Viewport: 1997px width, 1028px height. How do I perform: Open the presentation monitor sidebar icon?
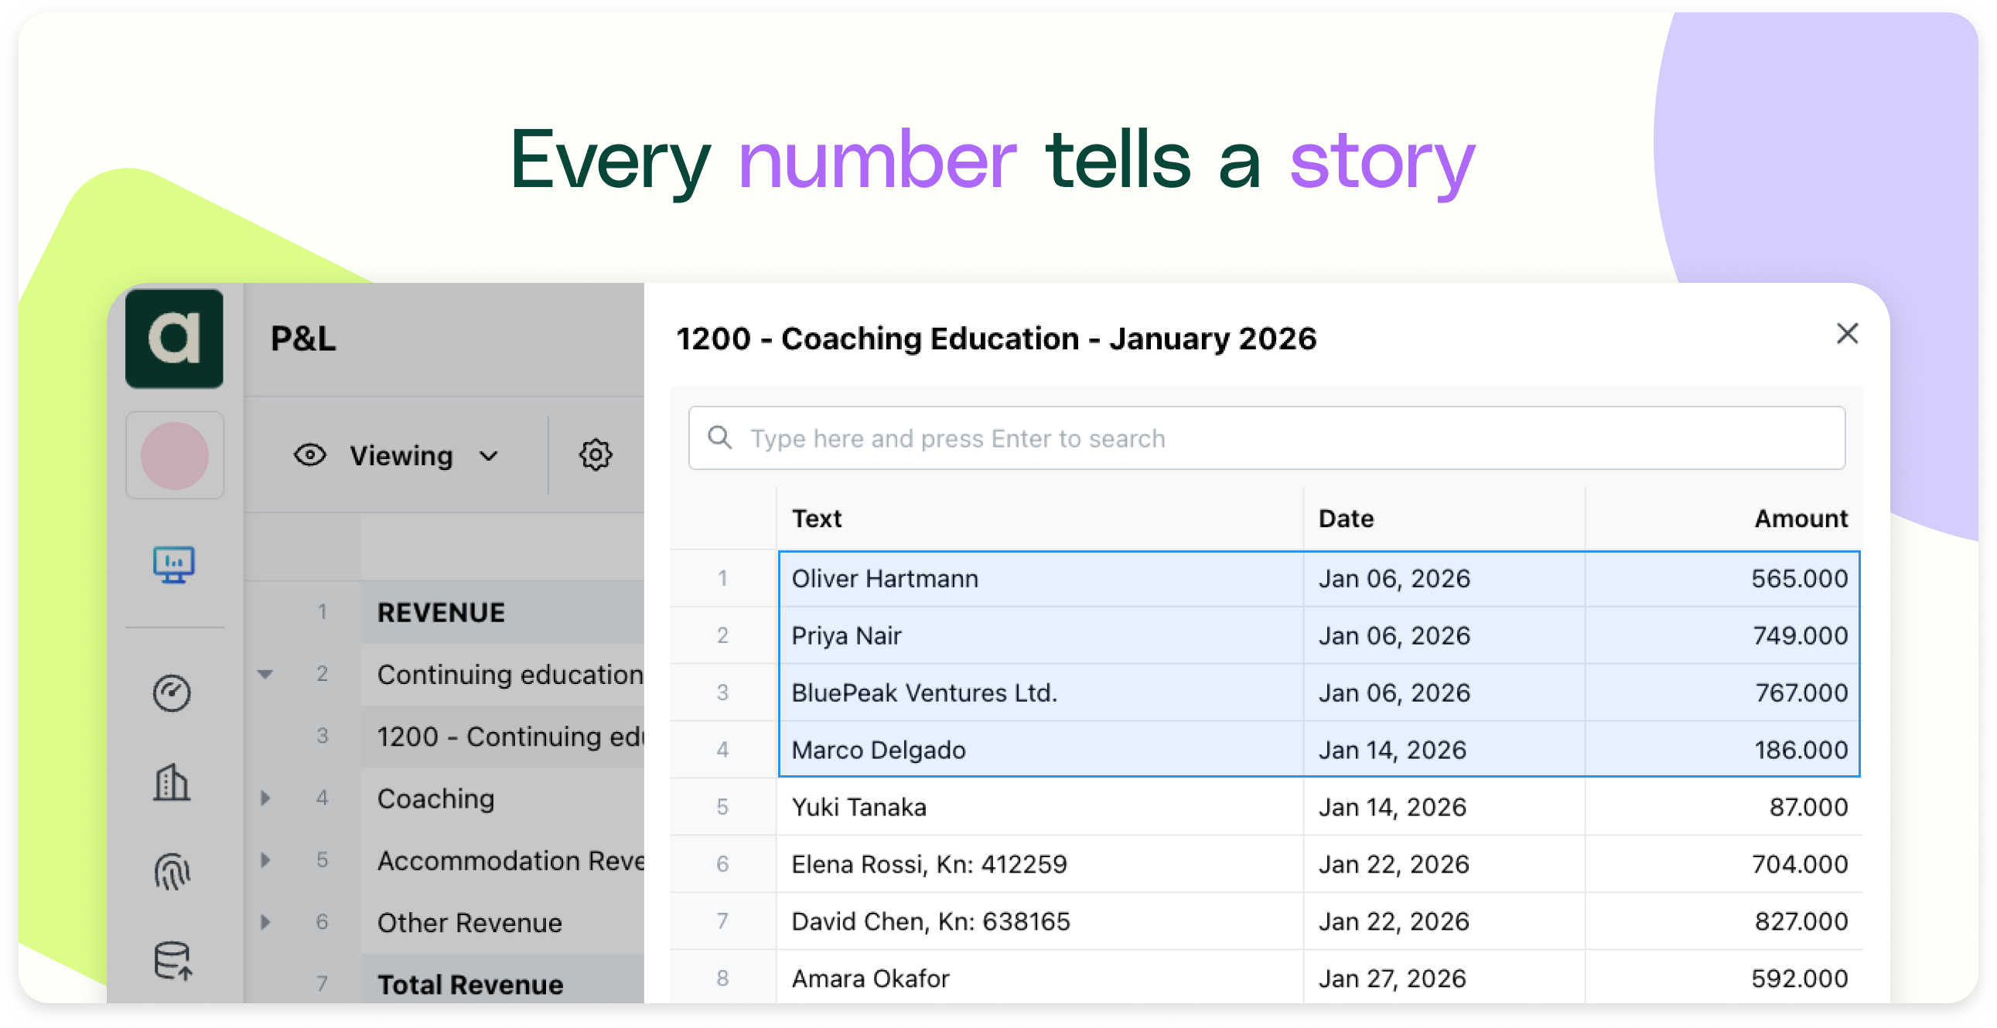click(174, 565)
